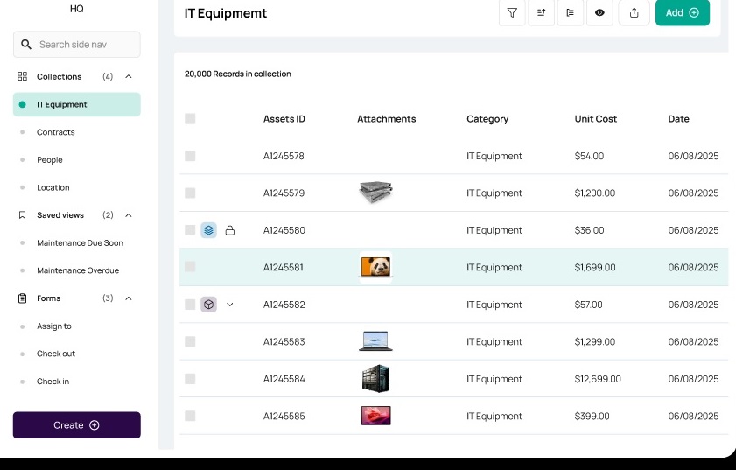Click the Category column header
736x470 pixels.
point(487,119)
